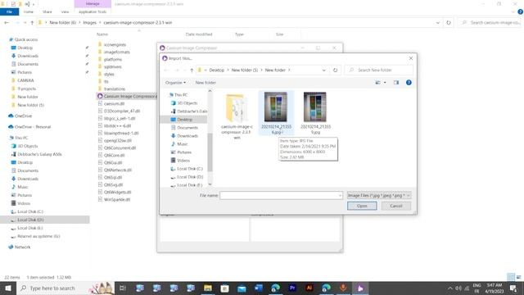Select the 20210214 image thumbnail ending in 6.jpg

pyautogui.click(x=276, y=113)
